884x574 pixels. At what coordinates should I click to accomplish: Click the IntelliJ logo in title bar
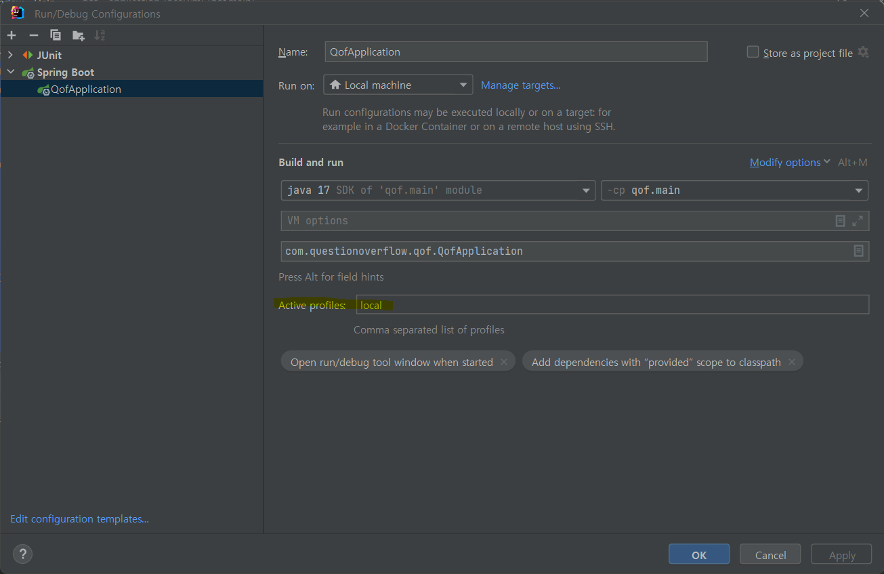pos(18,13)
